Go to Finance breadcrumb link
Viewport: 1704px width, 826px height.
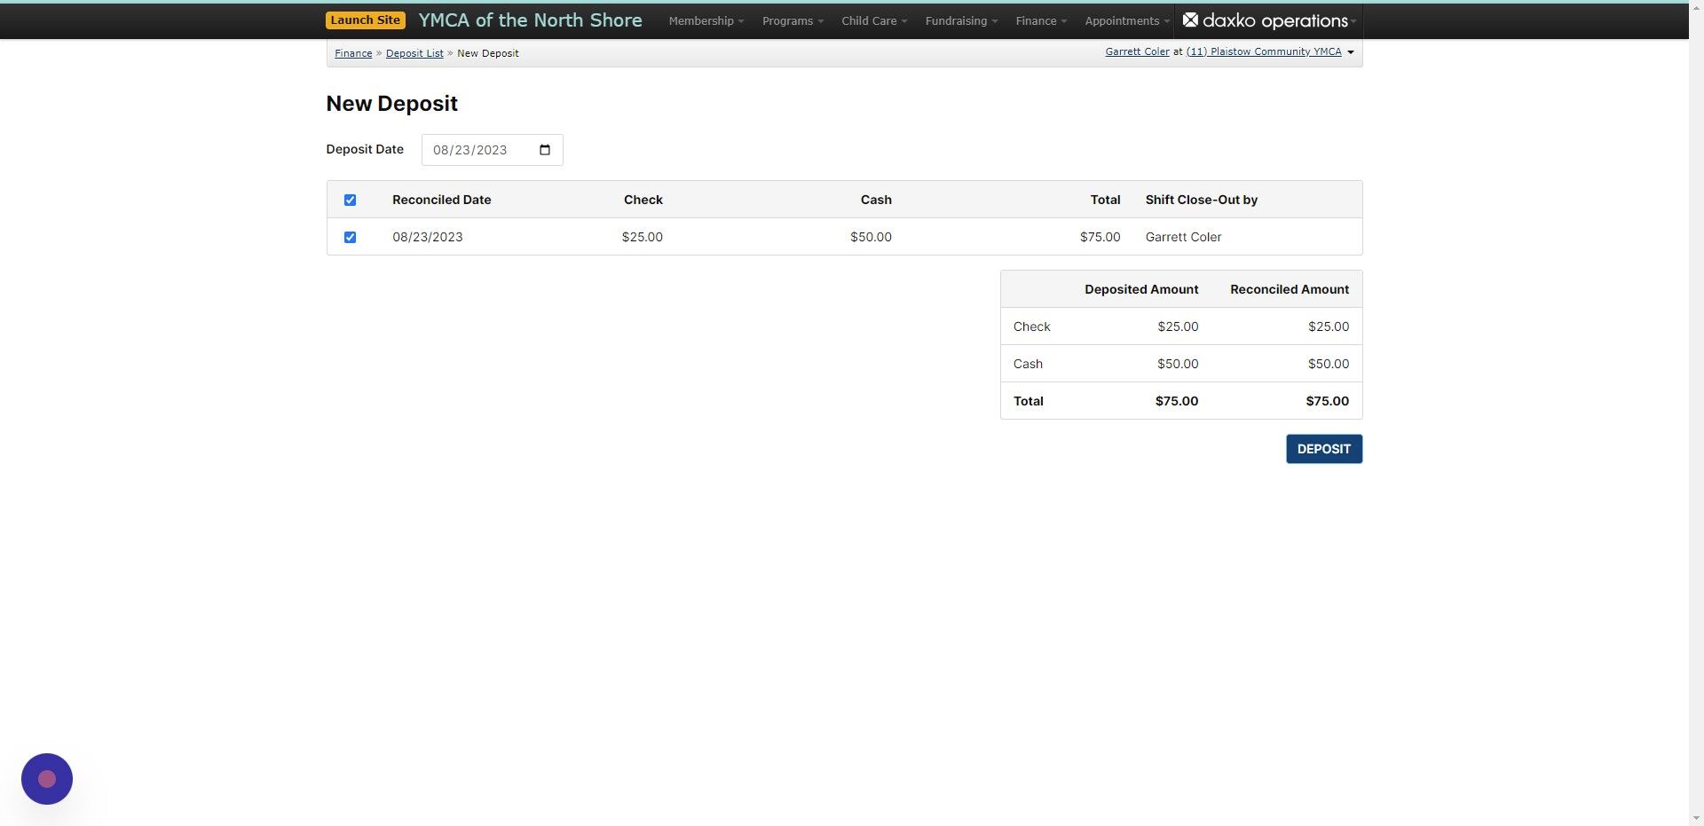pyautogui.click(x=353, y=53)
